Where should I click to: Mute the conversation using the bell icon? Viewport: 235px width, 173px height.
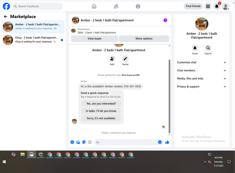click(195, 48)
